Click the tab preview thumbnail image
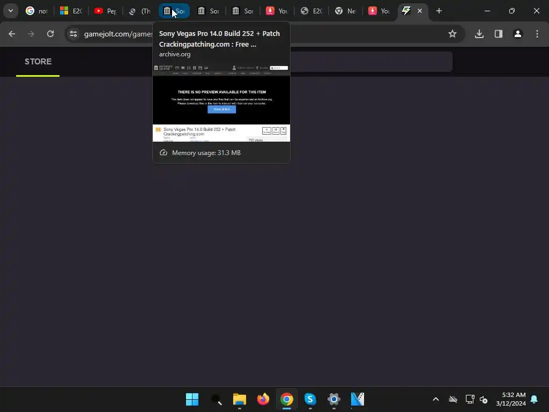The width and height of the screenshot is (549, 412). coord(221,103)
